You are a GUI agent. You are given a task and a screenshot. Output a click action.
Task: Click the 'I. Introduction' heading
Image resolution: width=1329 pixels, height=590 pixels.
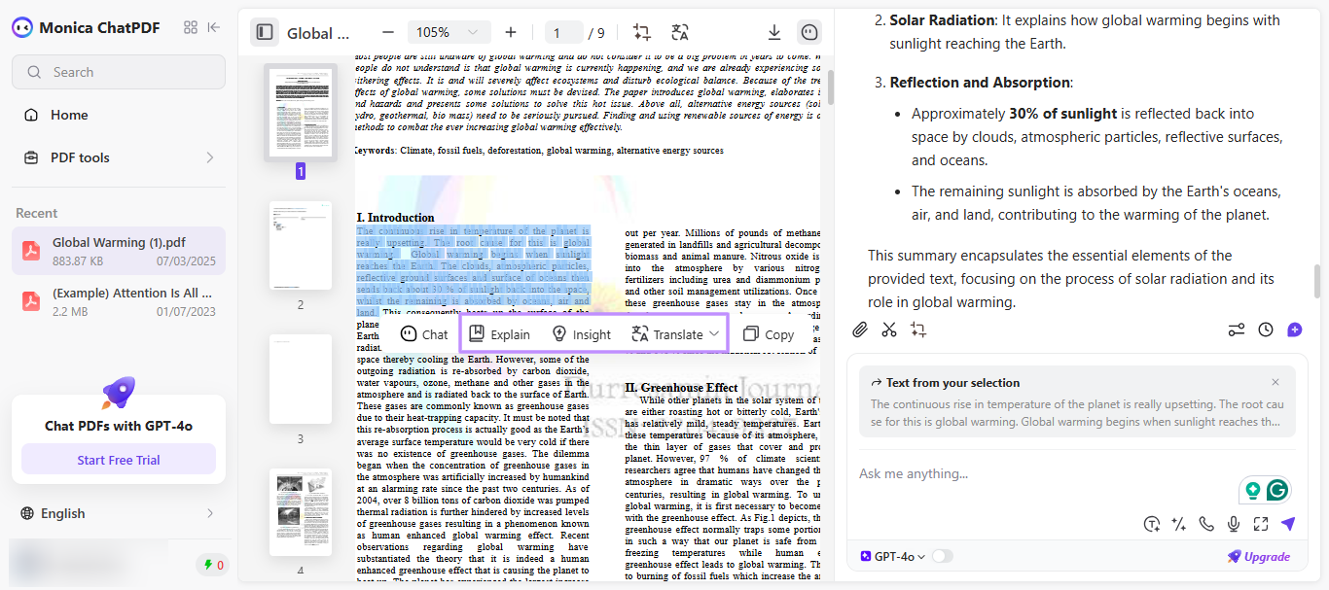(x=395, y=218)
